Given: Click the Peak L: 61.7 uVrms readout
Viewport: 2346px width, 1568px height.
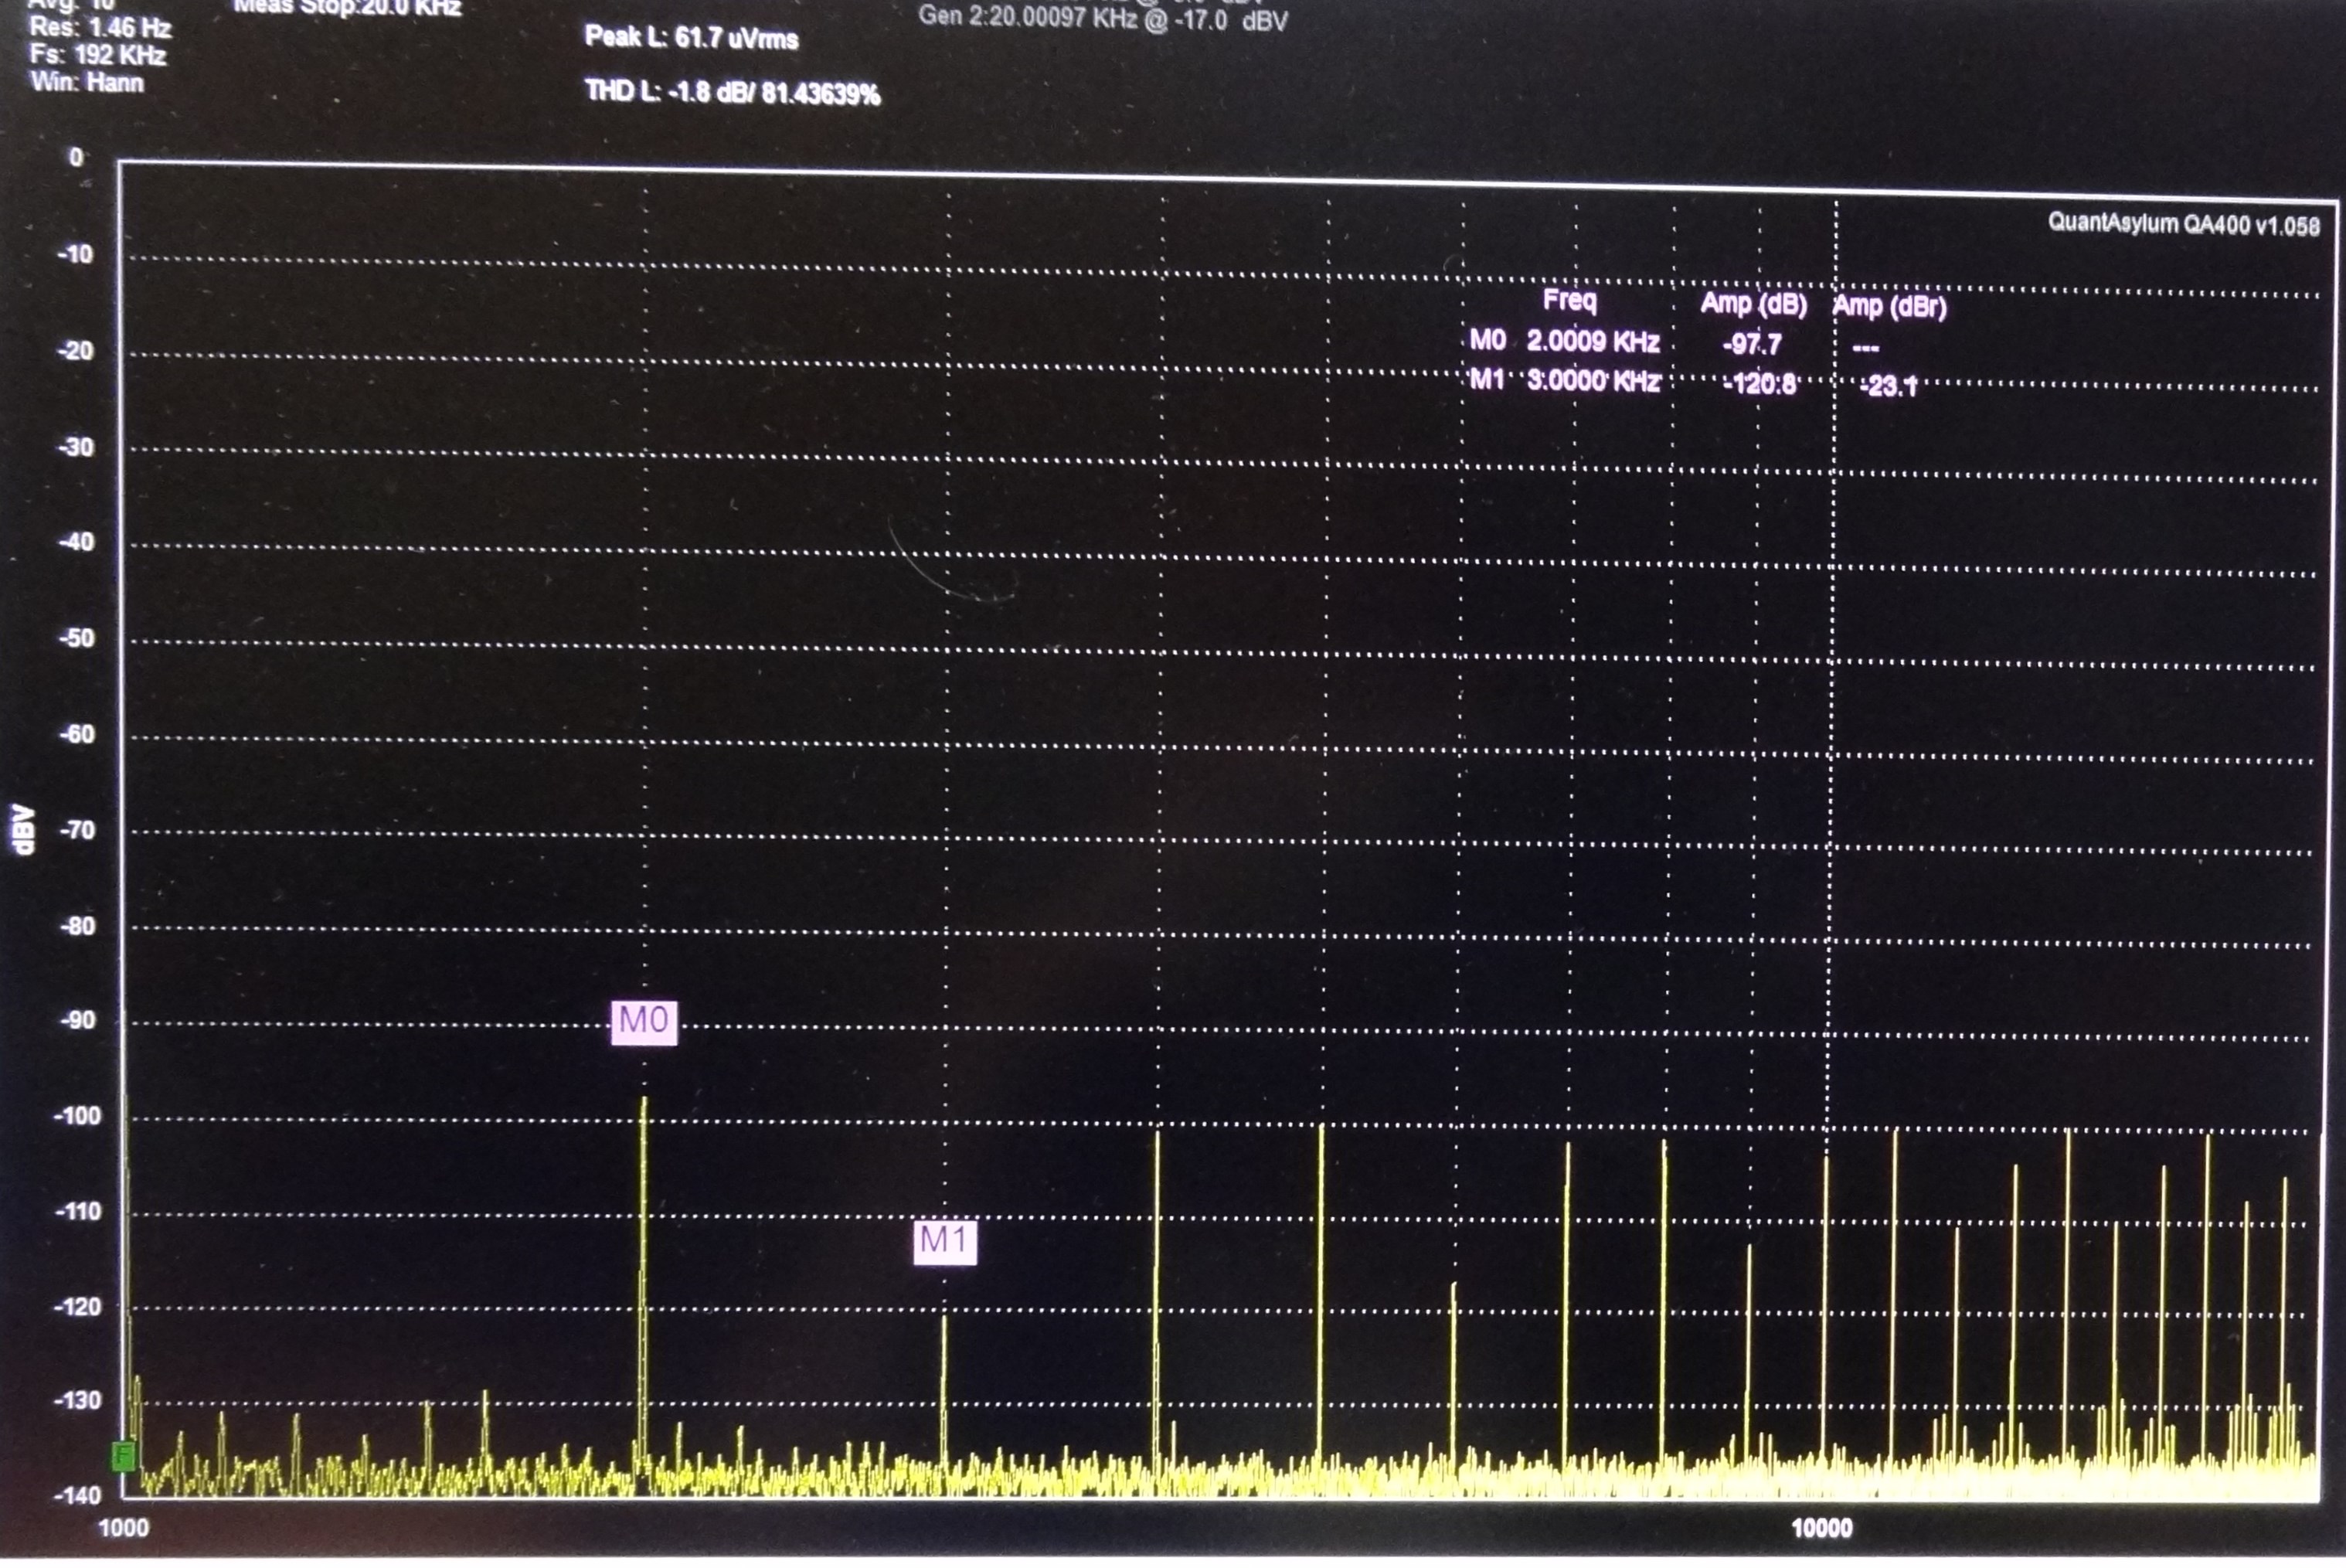Looking at the screenshot, I should (x=691, y=38).
